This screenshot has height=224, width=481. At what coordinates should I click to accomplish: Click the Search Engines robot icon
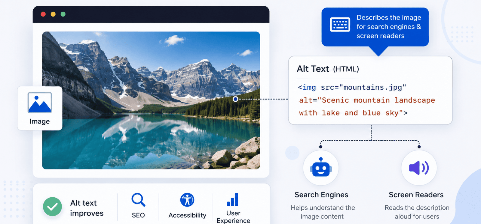click(321, 168)
